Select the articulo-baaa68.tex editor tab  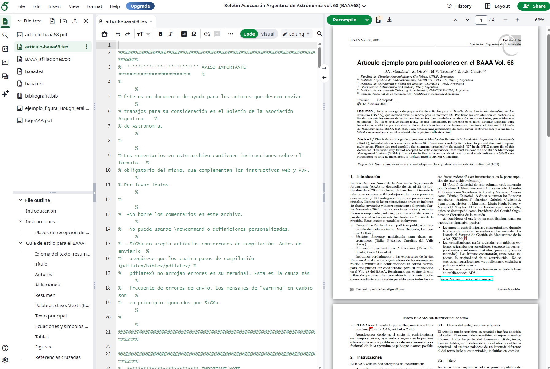[x=126, y=21]
